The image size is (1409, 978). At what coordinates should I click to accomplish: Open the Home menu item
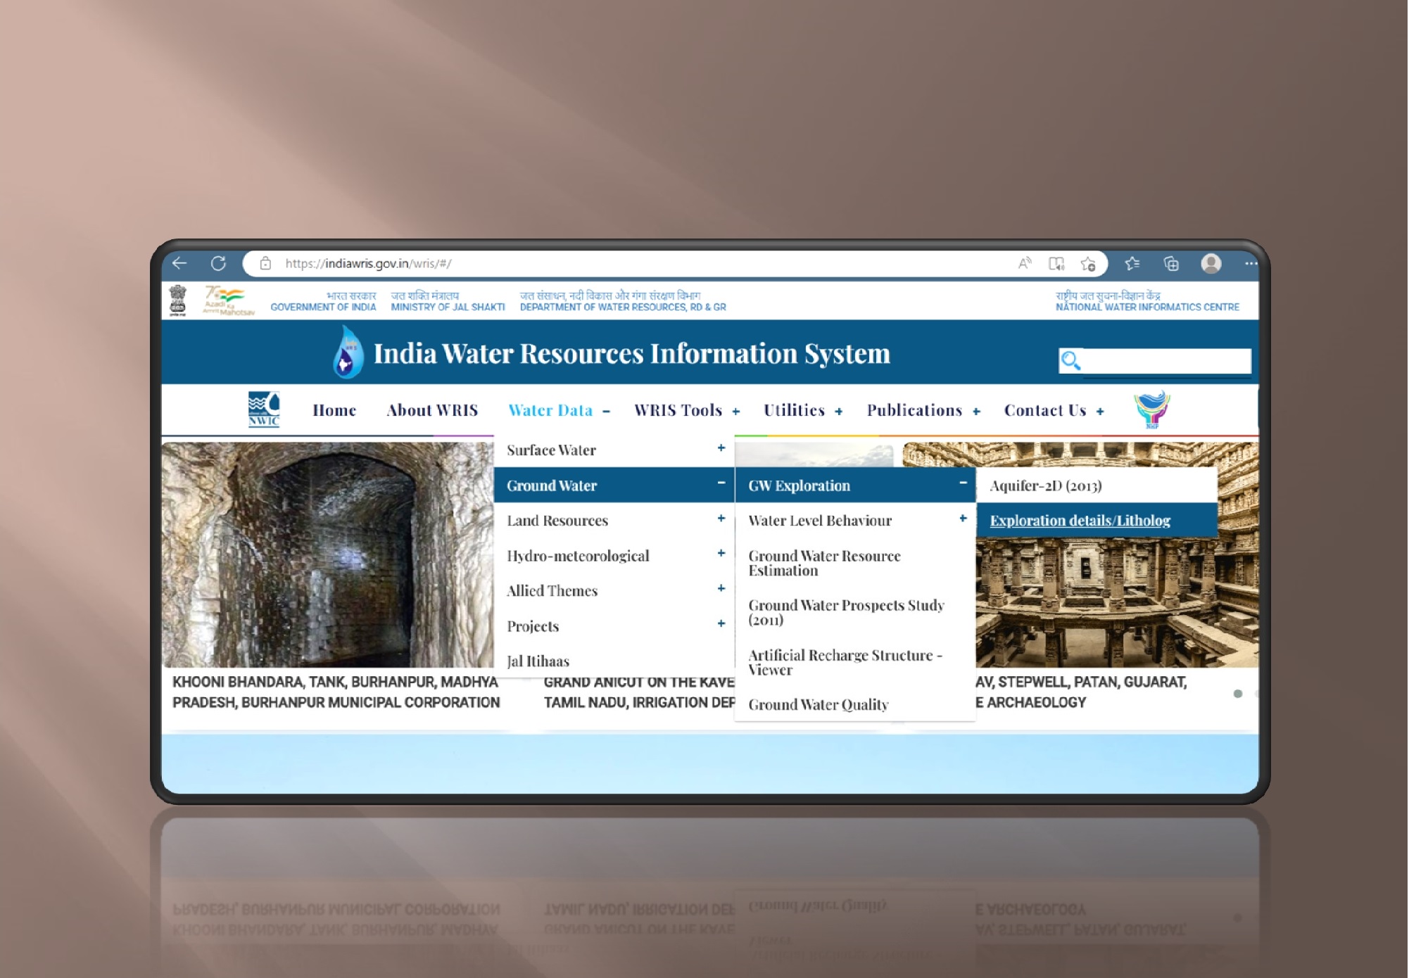click(334, 410)
